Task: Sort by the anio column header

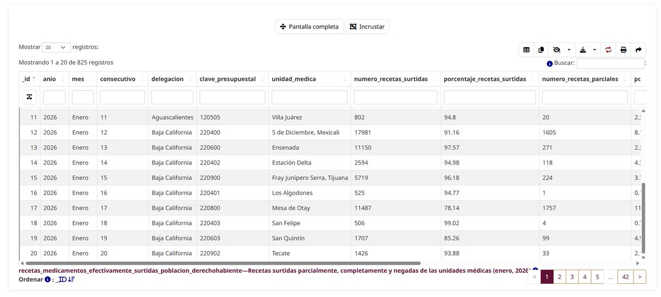Action: pos(54,79)
